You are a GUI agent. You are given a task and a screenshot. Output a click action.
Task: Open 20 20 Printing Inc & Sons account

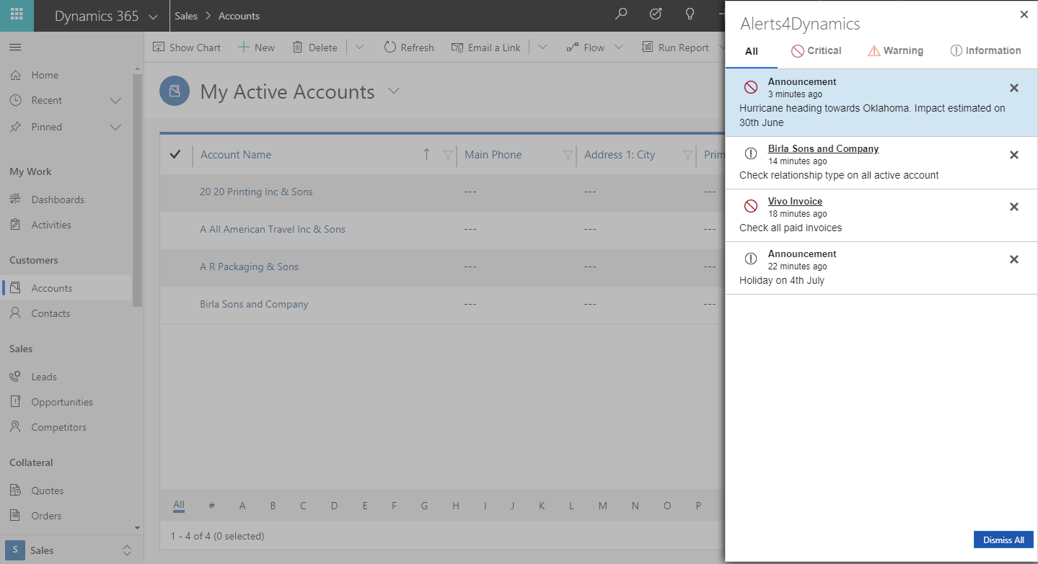256,192
